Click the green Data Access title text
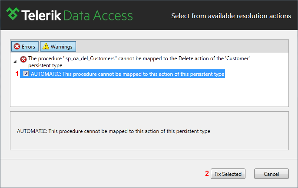The height and width of the screenshot is (188, 298). pos(98,16)
